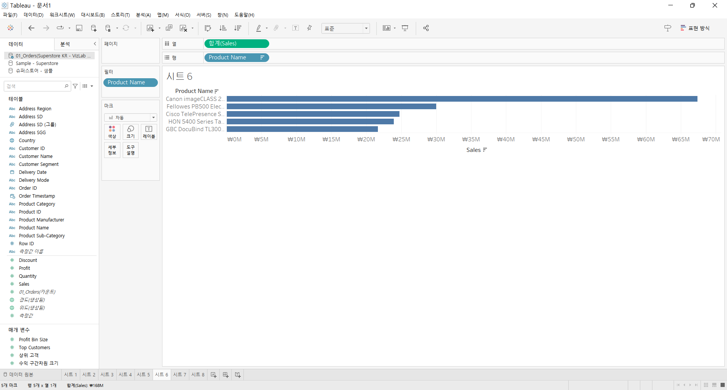
Task: Click the Tooltip (도구 설명) marks card
Action: 131,150
